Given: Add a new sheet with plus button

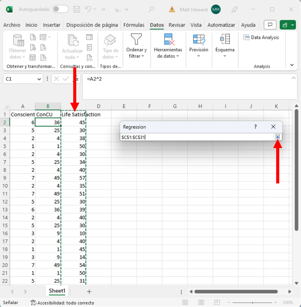Looking at the screenshot, I should click(89, 291).
